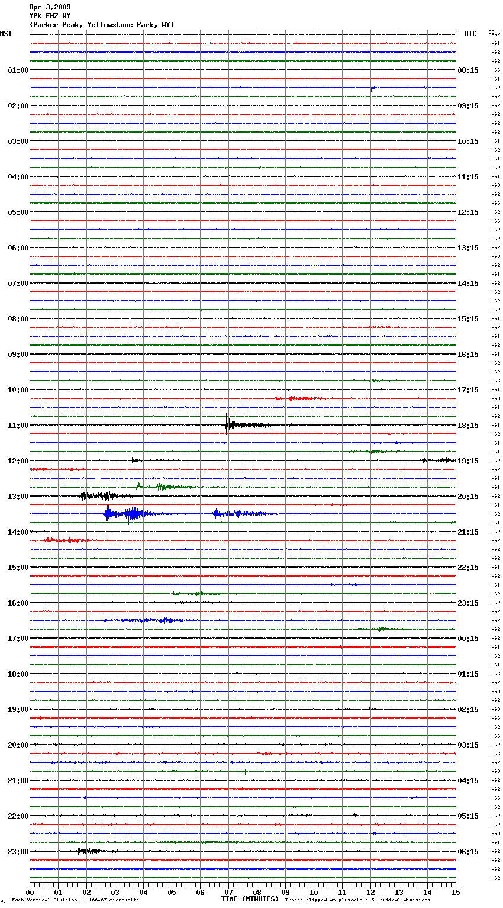Select the 20:00 MST time label
This screenshot has width=503, height=908.
tap(18, 745)
